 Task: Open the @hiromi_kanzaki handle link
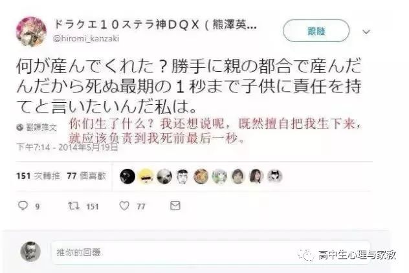coord(86,39)
